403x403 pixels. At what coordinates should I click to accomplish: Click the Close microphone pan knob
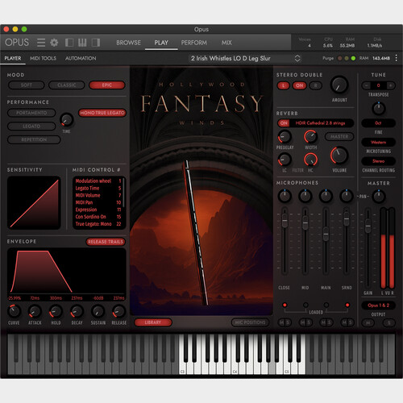[285, 196]
